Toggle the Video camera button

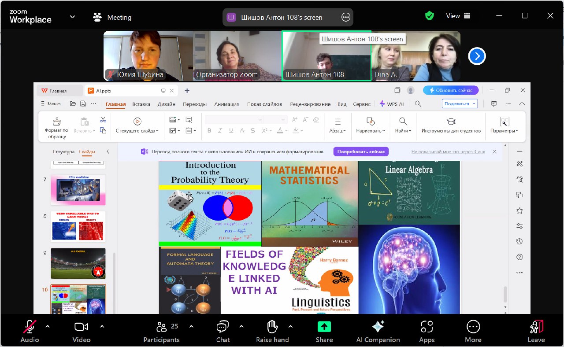click(81, 327)
